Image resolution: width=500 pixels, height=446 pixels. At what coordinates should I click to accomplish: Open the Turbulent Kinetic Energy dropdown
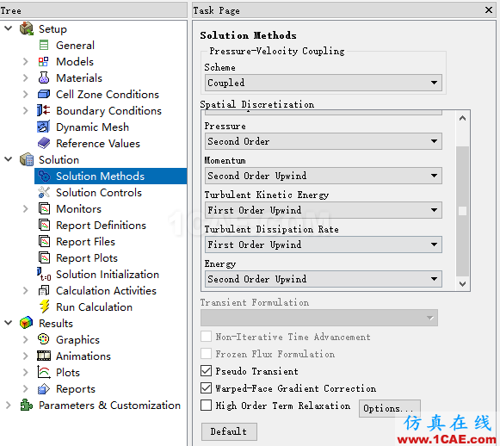pyautogui.click(x=323, y=210)
